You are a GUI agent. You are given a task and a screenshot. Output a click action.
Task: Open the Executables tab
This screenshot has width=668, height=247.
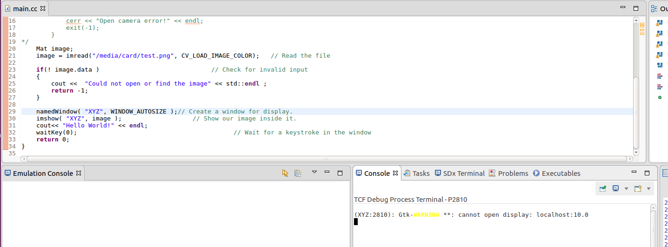(x=556, y=173)
